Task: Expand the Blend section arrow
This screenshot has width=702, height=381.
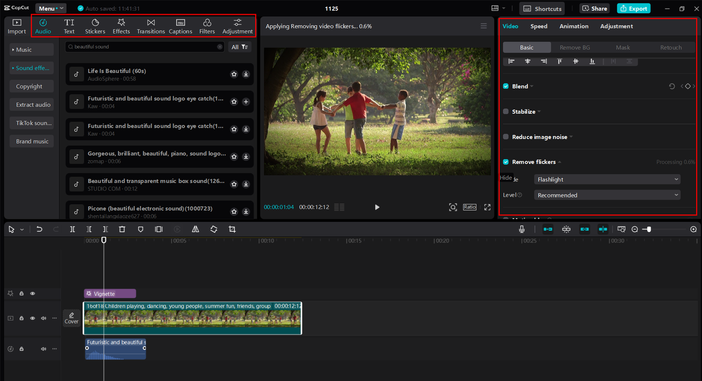Action: pos(532,87)
